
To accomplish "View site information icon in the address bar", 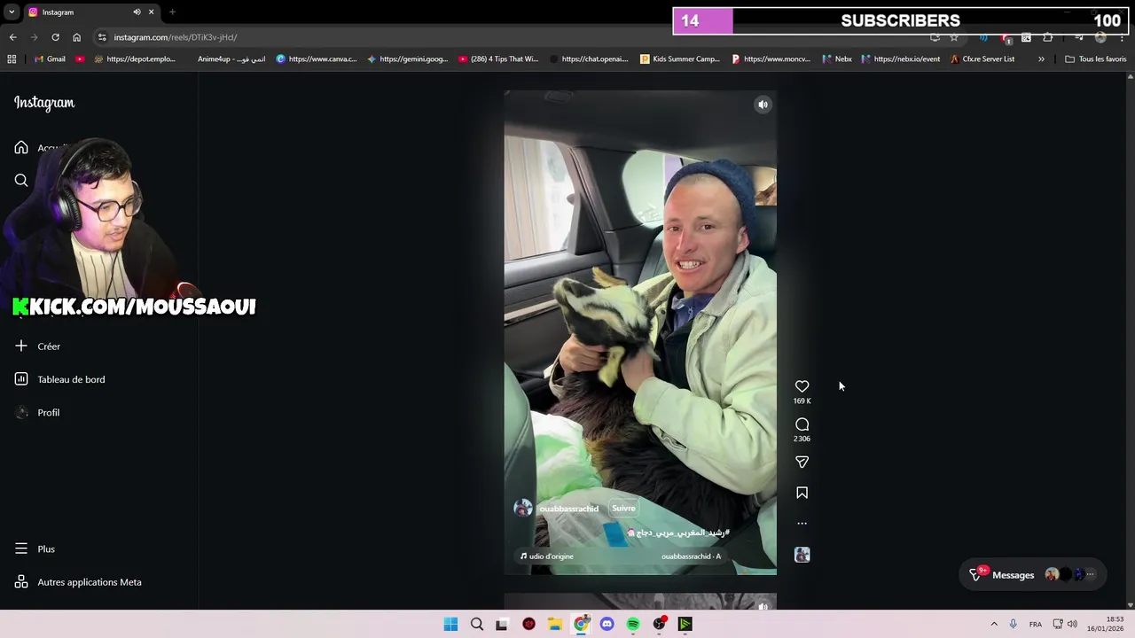I will (x=102, y=37).
